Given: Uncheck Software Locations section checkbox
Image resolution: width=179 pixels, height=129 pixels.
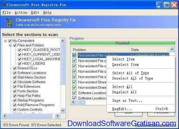Looking at the screenshot, I should (x=15, y=73).
